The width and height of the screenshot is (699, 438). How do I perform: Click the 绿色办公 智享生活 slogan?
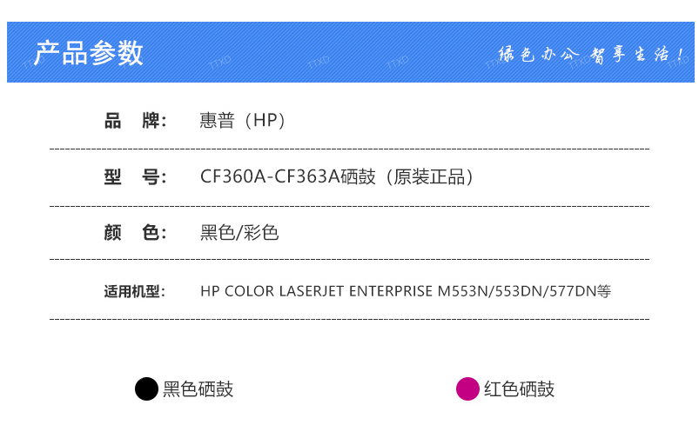click(591, 54)
